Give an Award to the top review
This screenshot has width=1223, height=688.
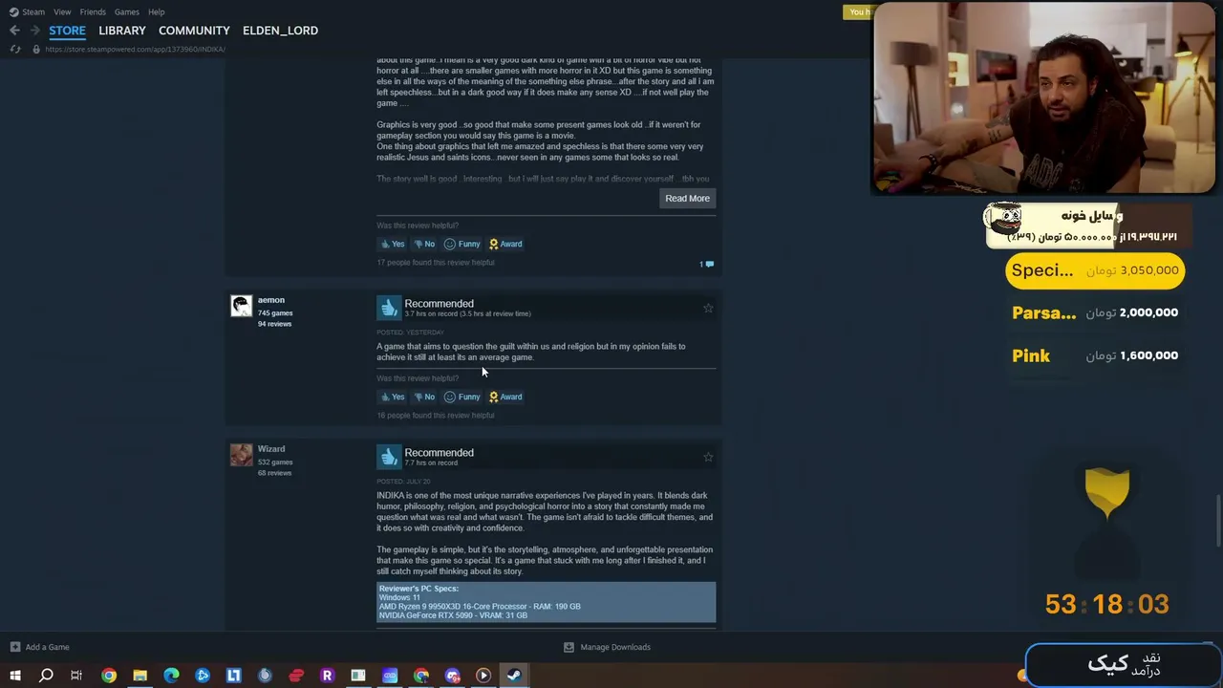pyautogui.click(x=505, y=244)
